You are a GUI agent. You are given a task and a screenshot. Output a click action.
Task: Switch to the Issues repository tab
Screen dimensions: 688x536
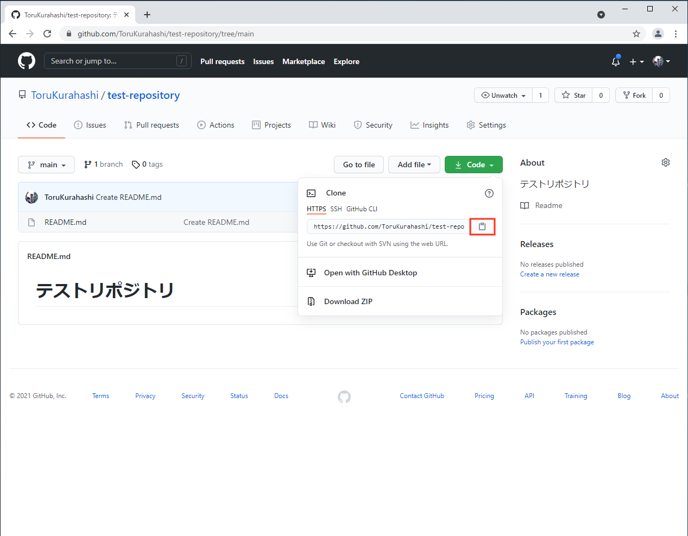90,125
